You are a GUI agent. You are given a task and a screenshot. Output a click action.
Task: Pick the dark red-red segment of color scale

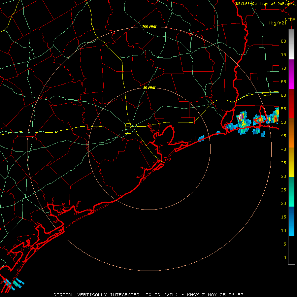point(291,103)
